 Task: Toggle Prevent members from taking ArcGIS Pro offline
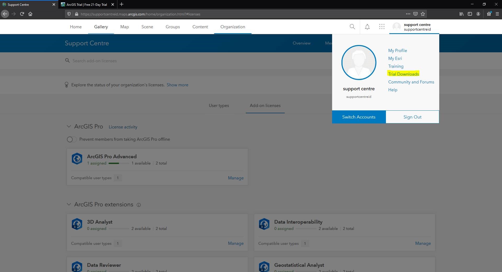pyautogui.click(x=72, y=139)
